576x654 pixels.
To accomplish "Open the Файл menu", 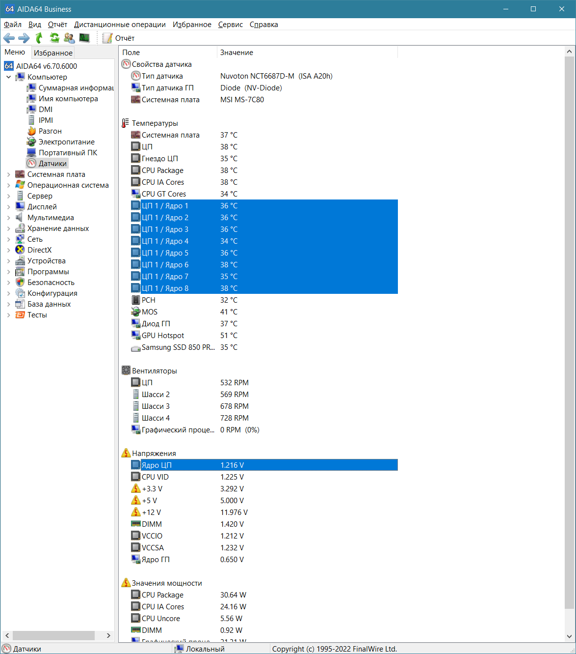I will (13, 25).
